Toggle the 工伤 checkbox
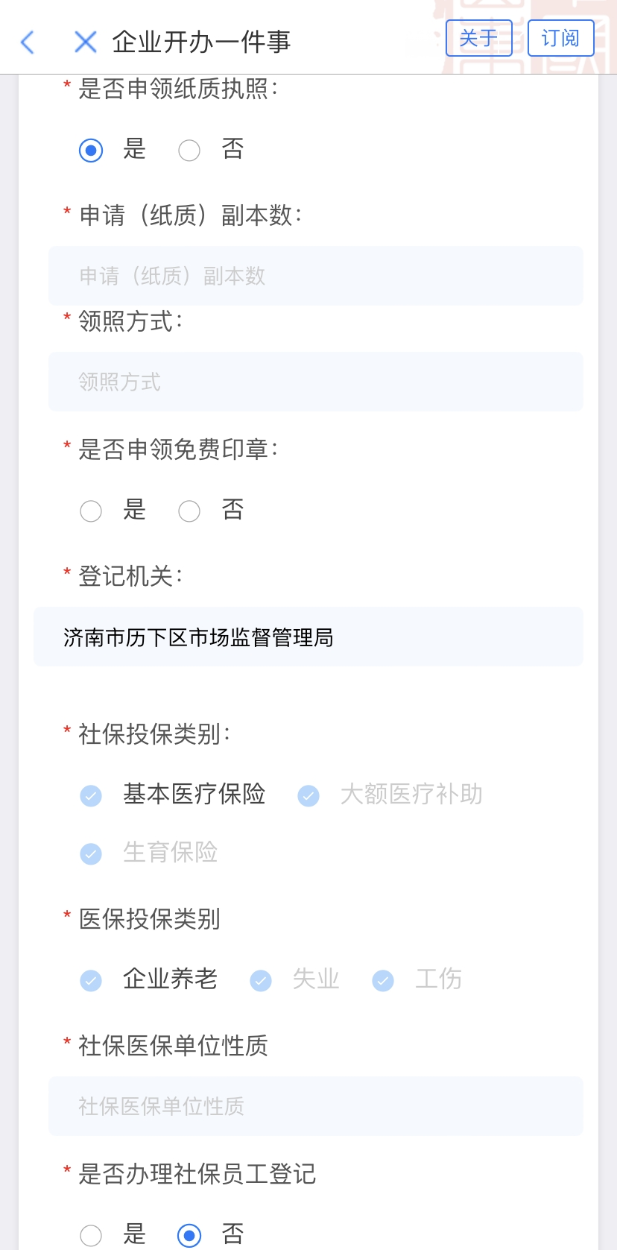The width and height of the screenshot is (617, 1250). click(383, 979)
